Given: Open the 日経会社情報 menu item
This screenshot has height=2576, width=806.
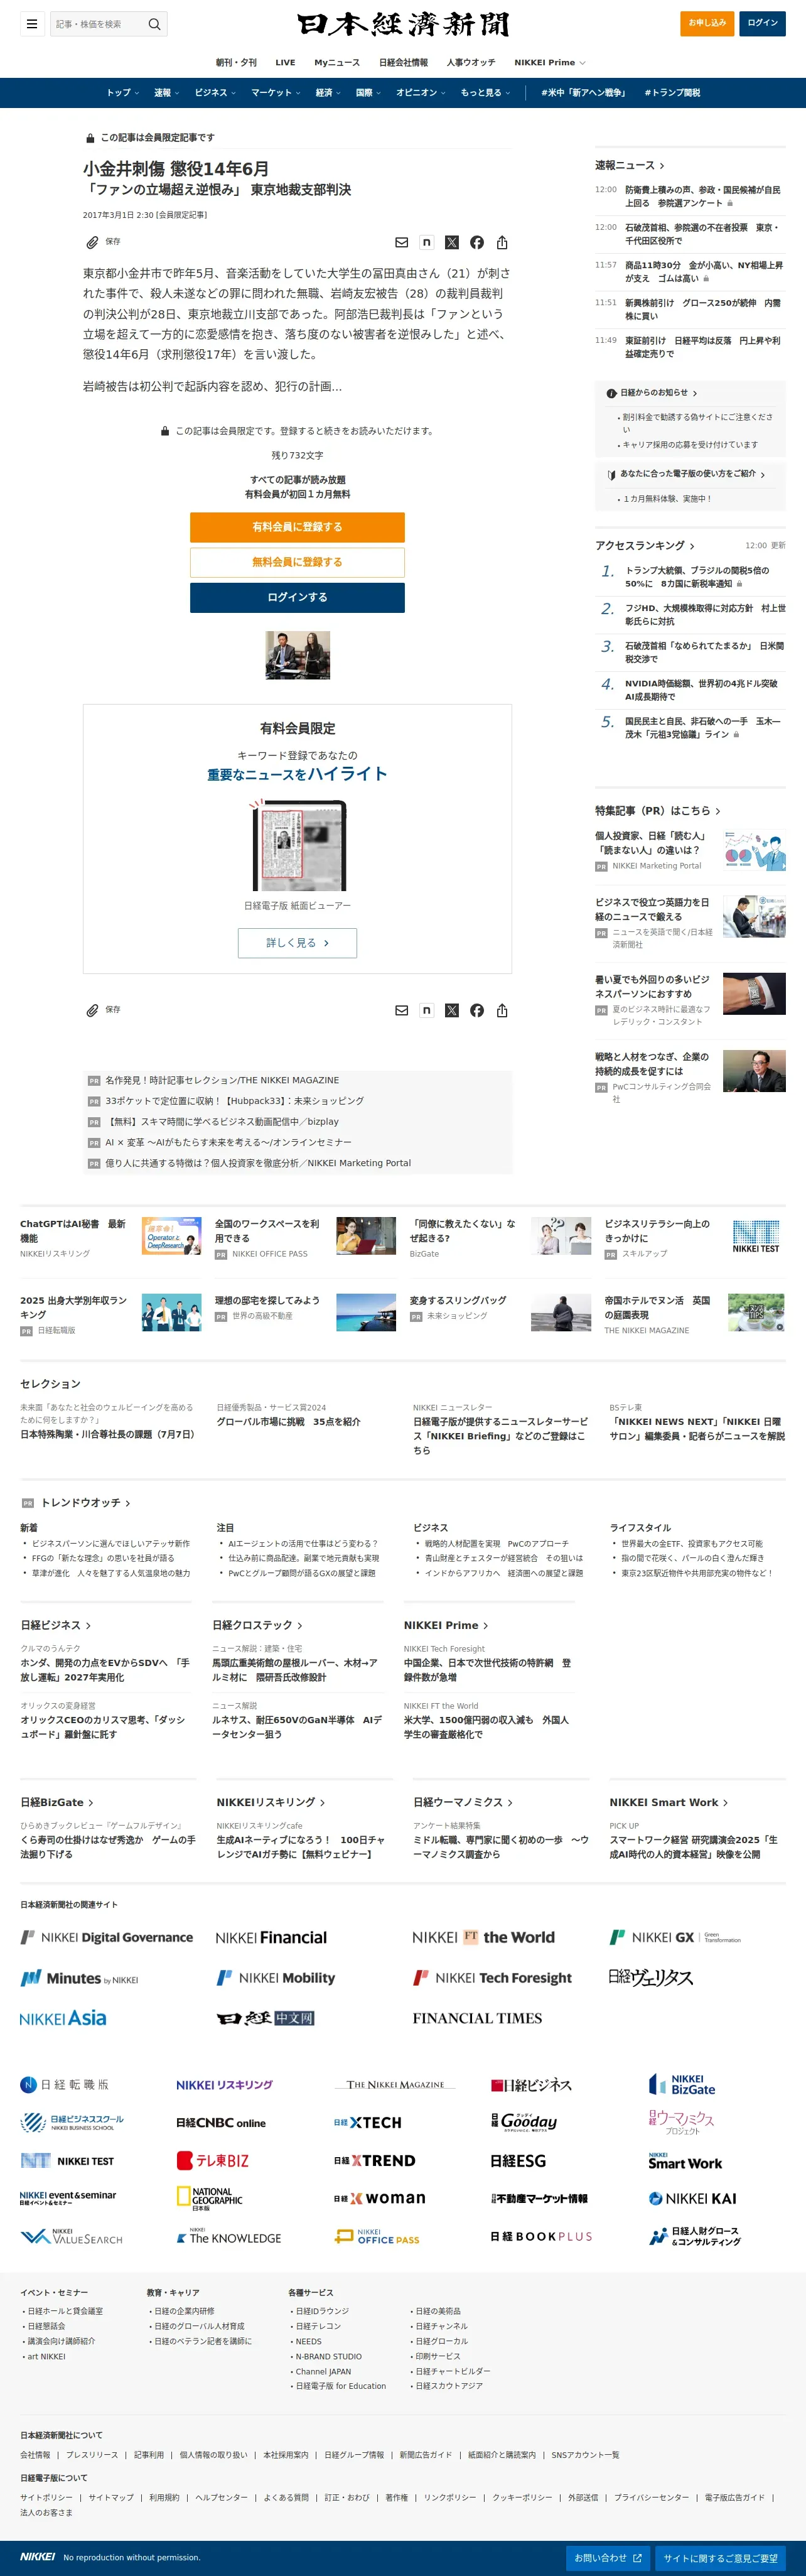Looking at the screenshot, I should coord(403,63).
